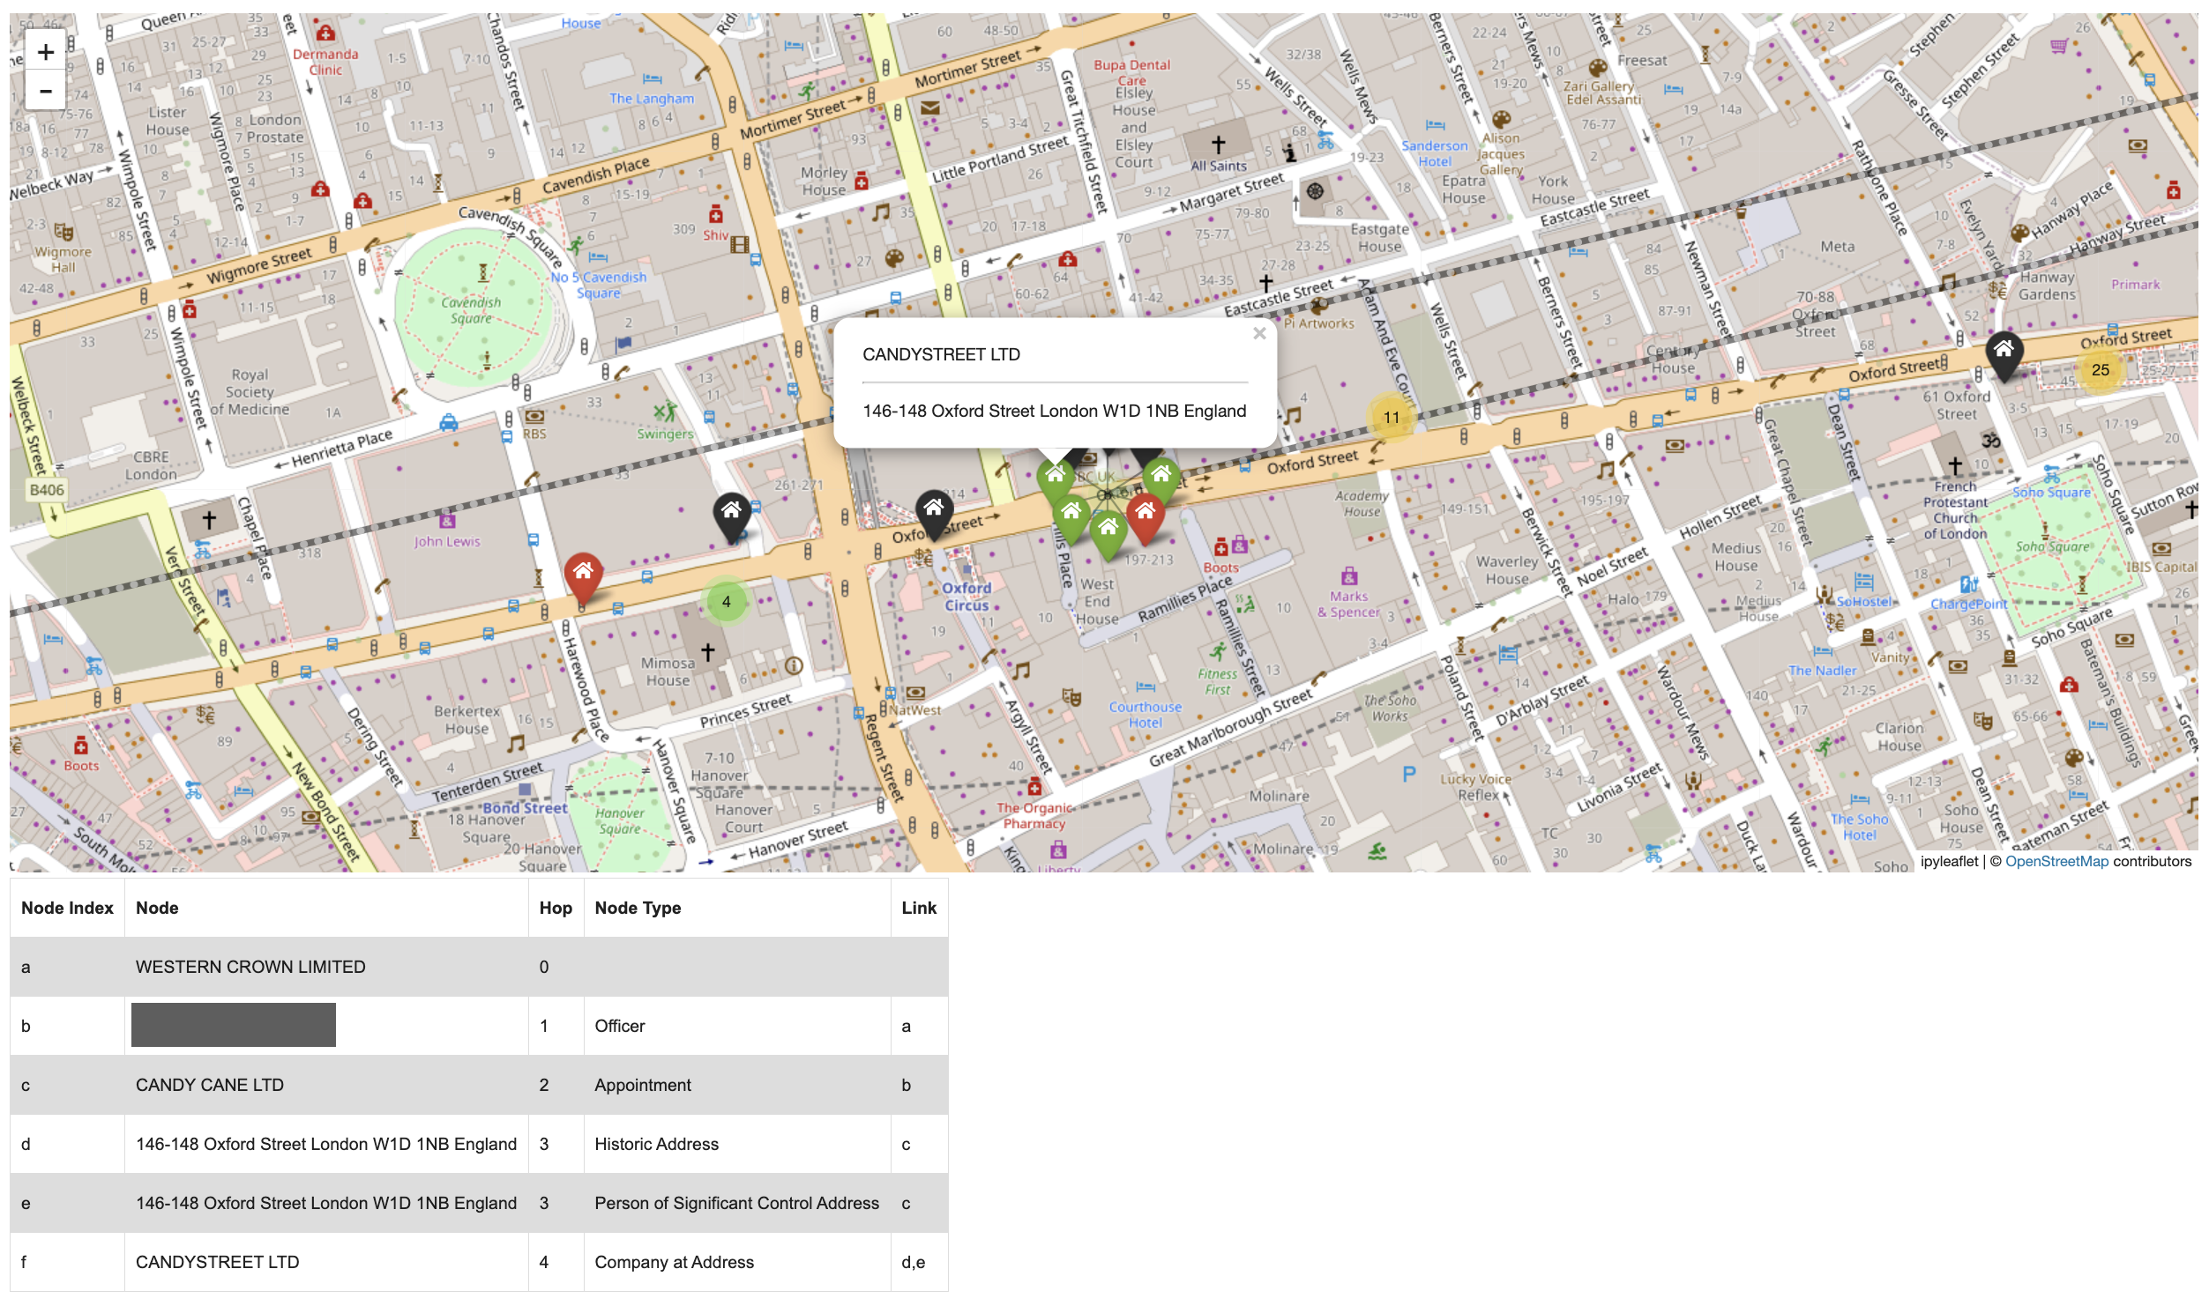
Task: Select the WESTERN CROWN LIMITED table row
Action: click(x=250, y=967)
